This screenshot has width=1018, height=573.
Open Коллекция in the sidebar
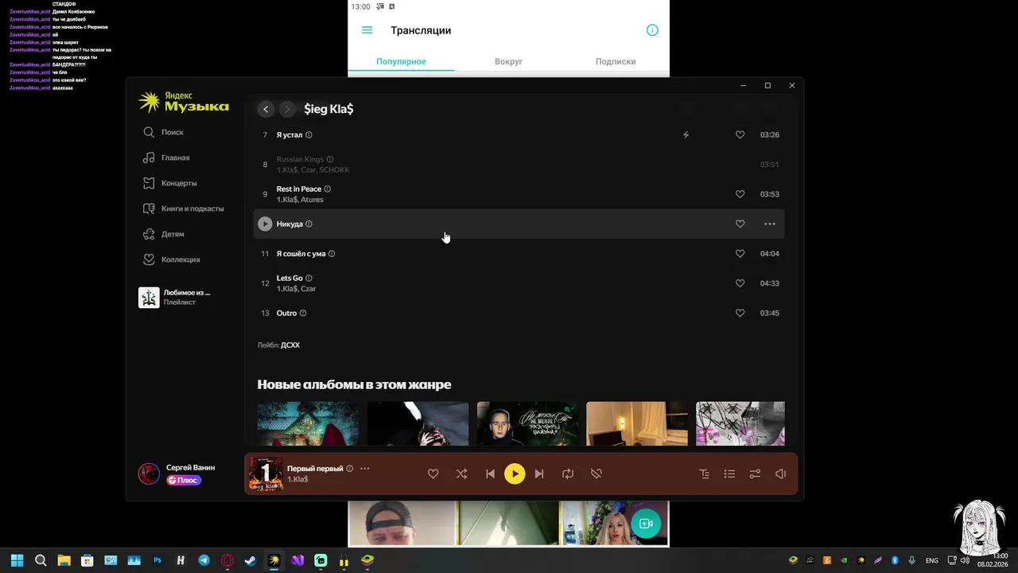click(x=171, y=259)
